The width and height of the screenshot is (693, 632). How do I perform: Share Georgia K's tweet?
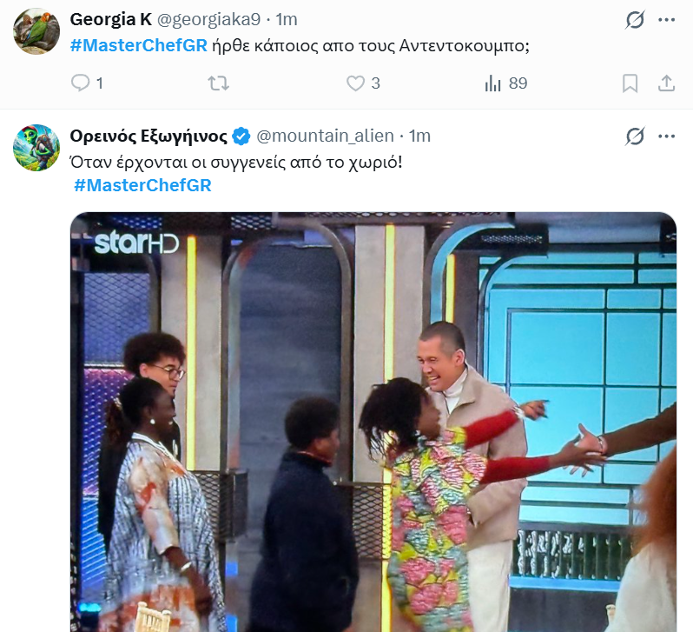666,83
